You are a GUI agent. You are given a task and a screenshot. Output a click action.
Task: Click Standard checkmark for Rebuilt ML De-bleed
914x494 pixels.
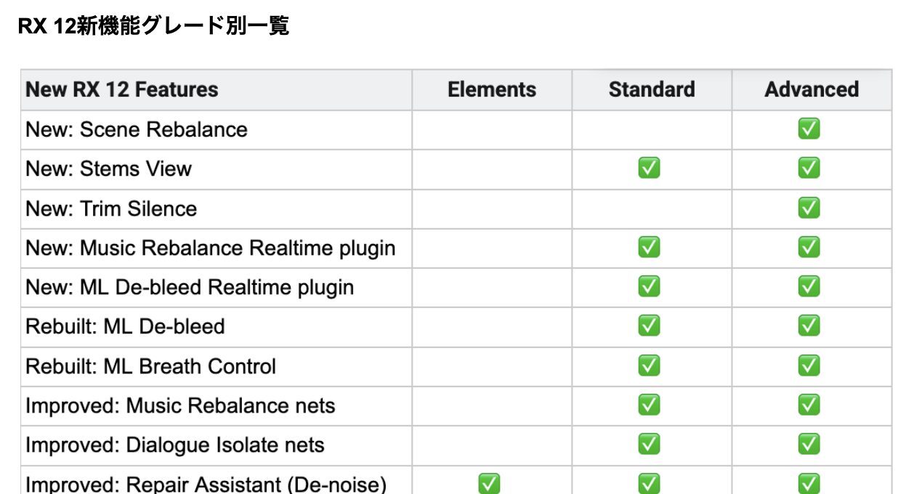pos(649,326)
